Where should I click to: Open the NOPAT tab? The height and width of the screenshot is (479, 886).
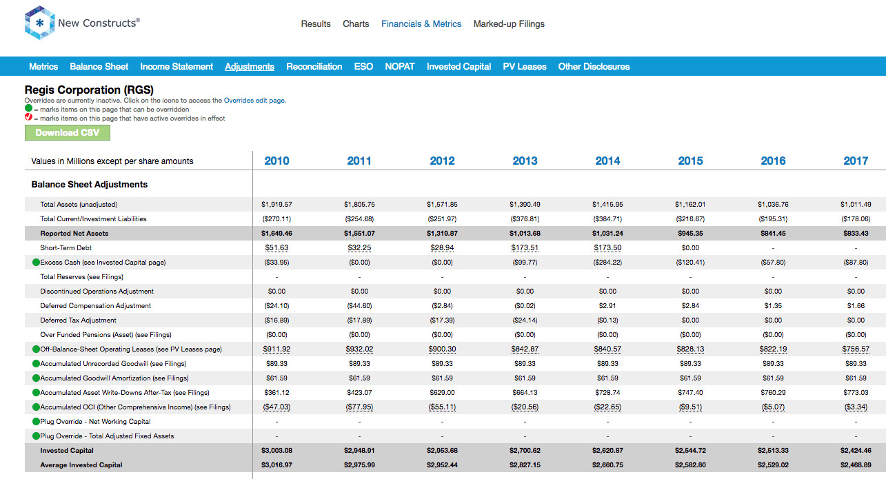pos(400,67)
